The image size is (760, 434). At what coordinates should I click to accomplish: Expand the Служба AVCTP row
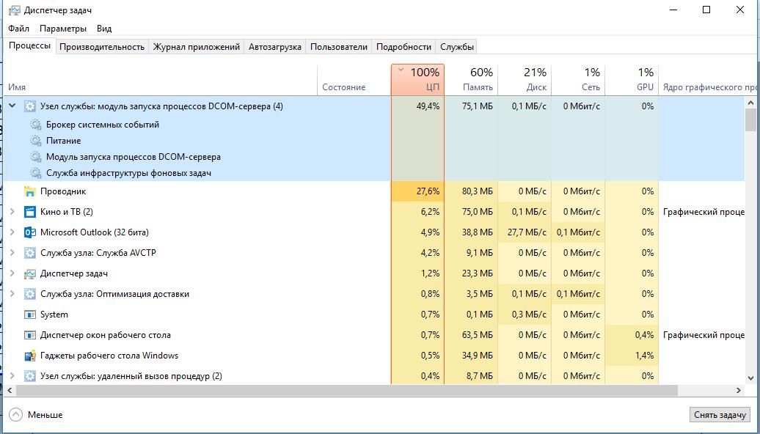[x=12, y=253]
